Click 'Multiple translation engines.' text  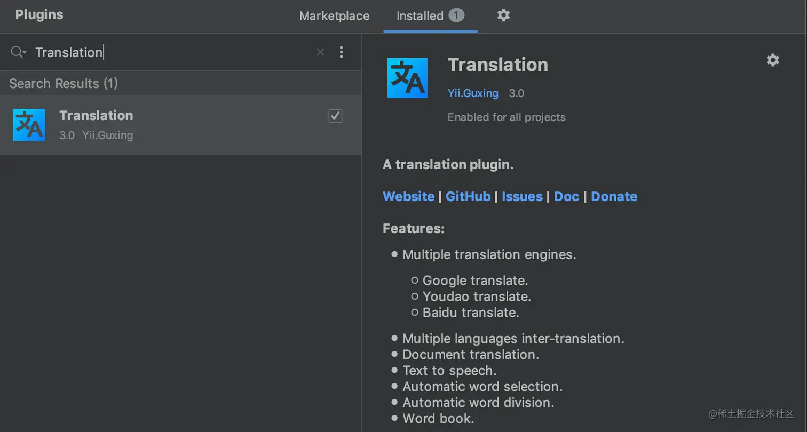[489, 255]
